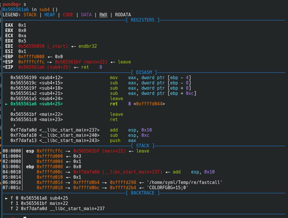Click the frame 0 arrow in BACKTRACE
Image resolution: width=288 pixels, height=218 pixels.
[x=7, y=198]
